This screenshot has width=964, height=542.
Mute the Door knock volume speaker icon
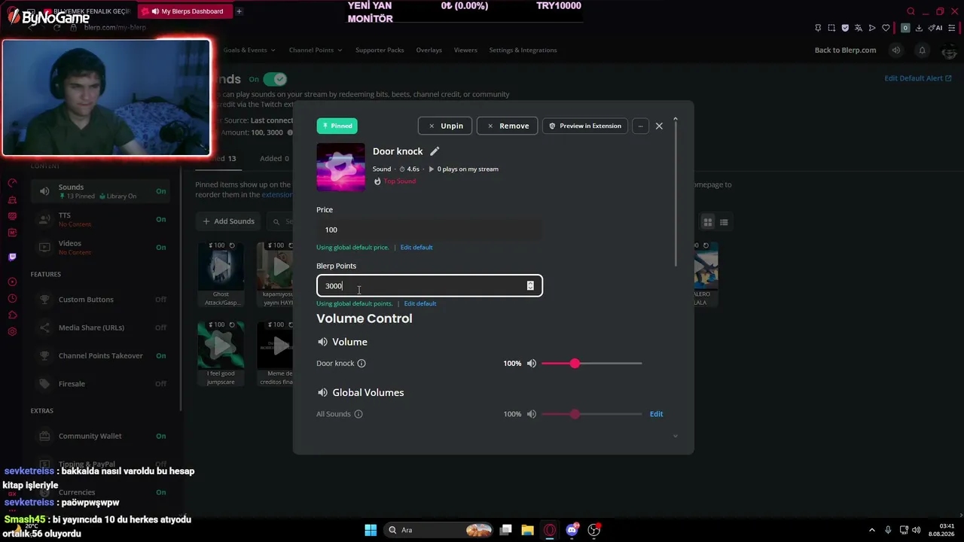pyautogui.click(x=532, y=364)
